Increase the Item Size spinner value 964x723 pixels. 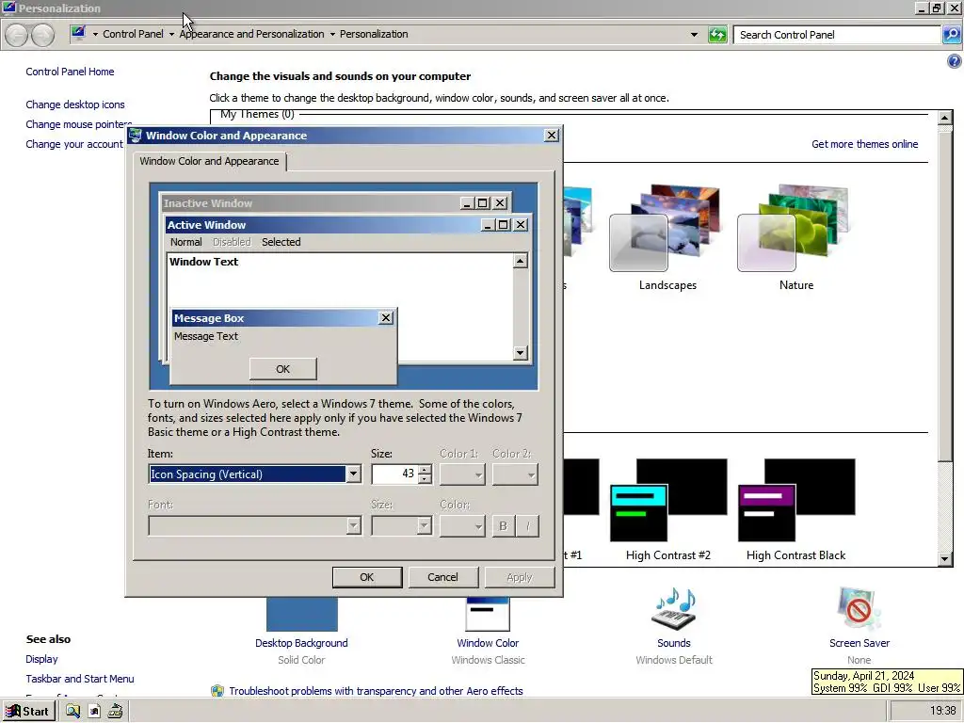click(425, 470)
